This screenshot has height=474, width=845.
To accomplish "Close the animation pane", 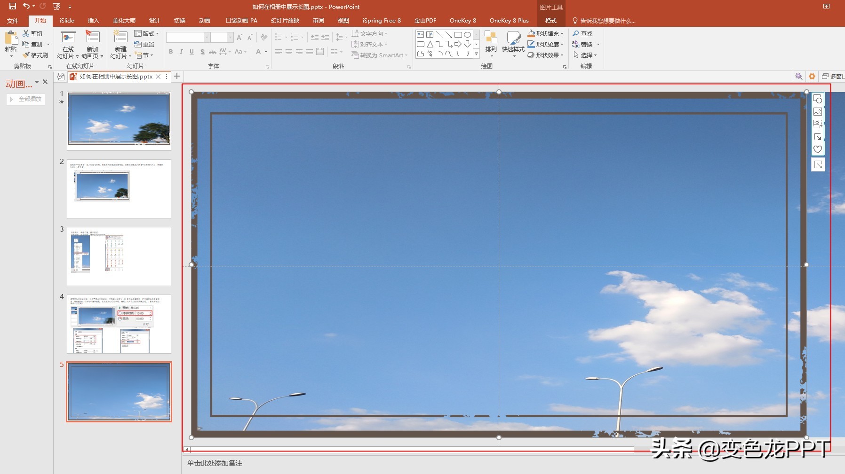I will [45, 82].
